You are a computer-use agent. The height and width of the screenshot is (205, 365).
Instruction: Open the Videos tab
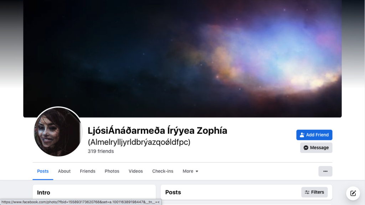click(136, 171)
